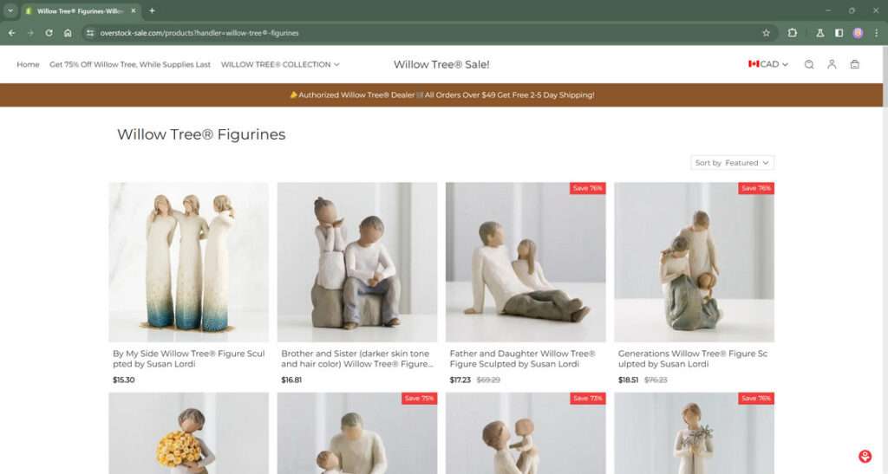The image size is (888, 474).
Task: View By My Side figurine image
Action: (x=188, y=262)
